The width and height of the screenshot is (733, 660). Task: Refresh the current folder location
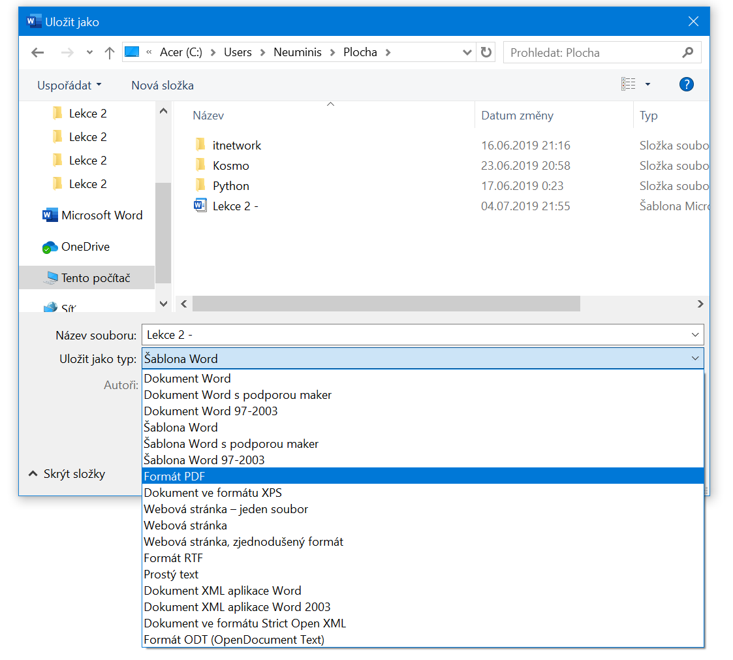pyautogui.click(x=486, y=52)
